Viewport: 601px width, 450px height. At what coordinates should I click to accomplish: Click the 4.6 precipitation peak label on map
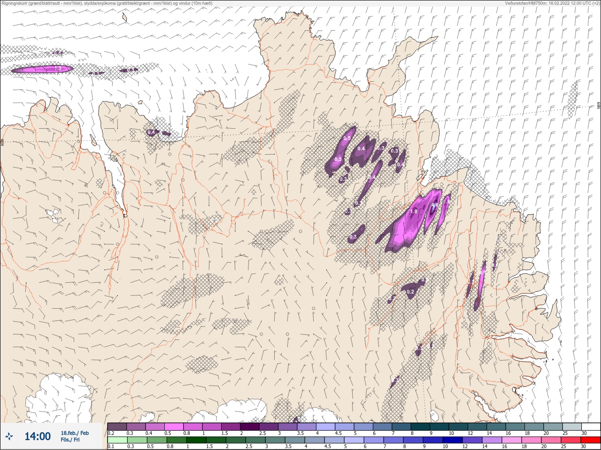click(435, 205)
